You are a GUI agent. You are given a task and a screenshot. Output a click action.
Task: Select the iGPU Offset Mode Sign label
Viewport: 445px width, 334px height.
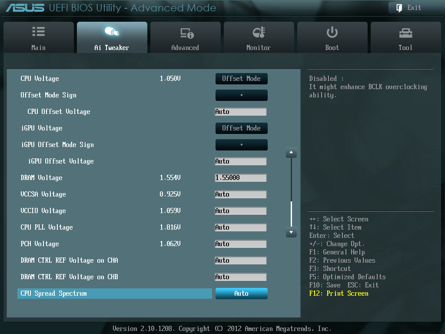(x=57, y=145)
